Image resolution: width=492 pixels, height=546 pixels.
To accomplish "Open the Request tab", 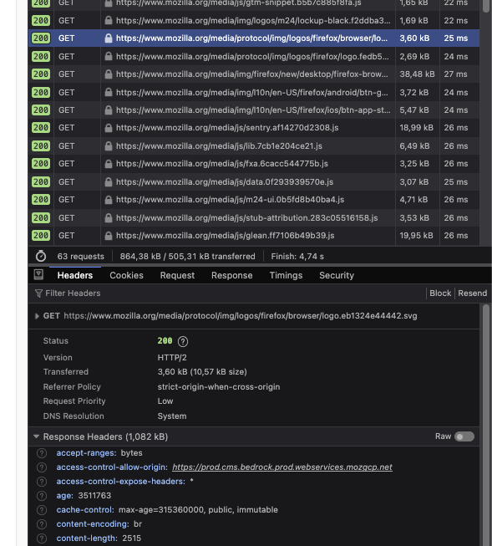I will click(x=177, y=275).
